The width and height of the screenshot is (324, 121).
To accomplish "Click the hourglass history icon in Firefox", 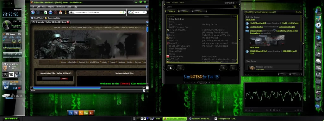I will click(66, 12).
